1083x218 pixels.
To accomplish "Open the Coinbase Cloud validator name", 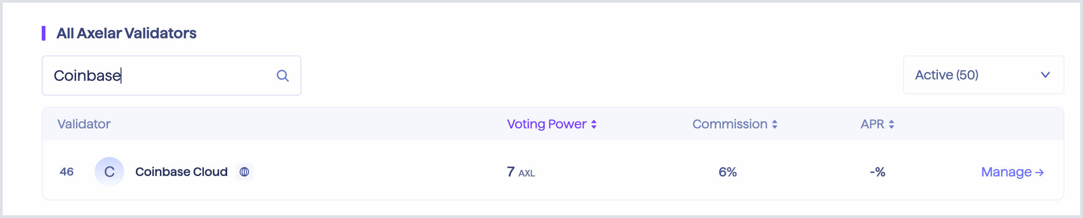I will coord(181,172).
